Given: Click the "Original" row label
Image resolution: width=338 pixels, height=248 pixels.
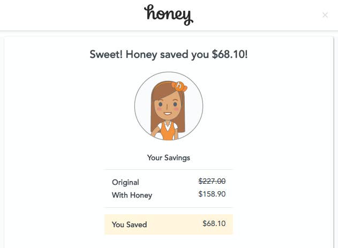Looking at the screenshot, I should click(x=125, y=182).
